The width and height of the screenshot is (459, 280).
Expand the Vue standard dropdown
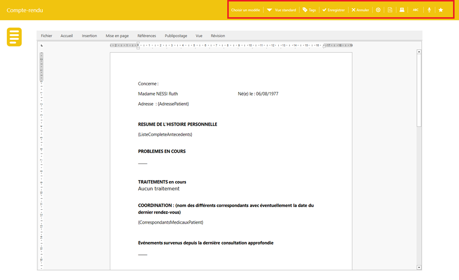[282, 10]
